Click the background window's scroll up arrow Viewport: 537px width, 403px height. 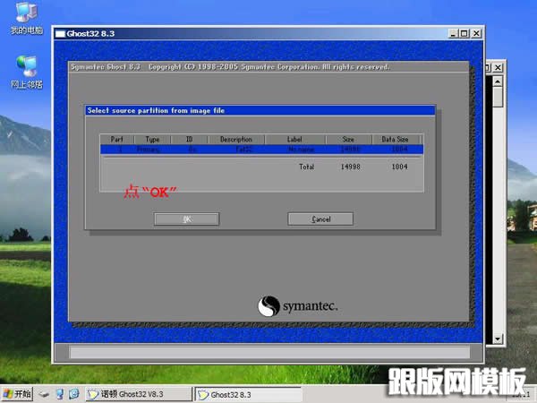[x=498, y=81]
